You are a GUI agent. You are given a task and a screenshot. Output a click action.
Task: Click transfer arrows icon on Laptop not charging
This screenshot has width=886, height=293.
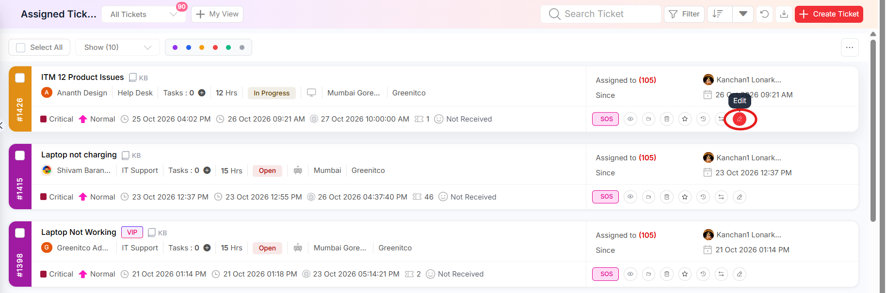(x=721, y=197)
